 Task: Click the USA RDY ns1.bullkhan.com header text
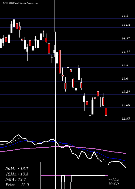point(20,3)
